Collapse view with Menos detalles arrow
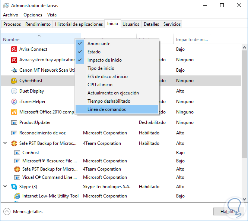Image resolution: width=248 pixels, height=221 pixels. [7, 212]
